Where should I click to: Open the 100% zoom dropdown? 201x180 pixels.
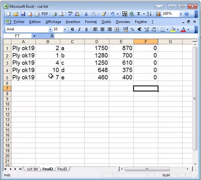point(181,14)
